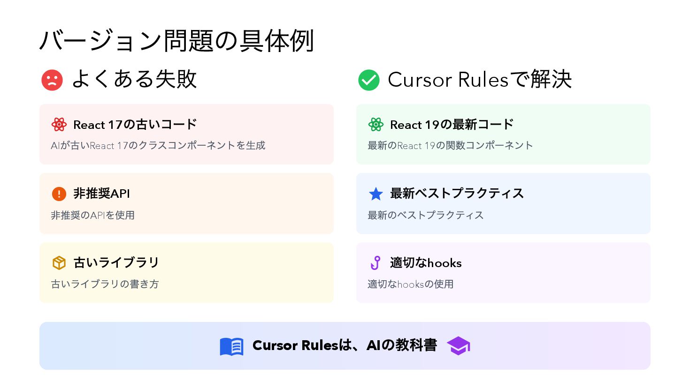Click the 最新ベストプラクティス card title
The height and width of the screenshot is (388, 690).
[457, 194]
